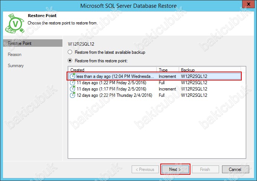
Task: Click backup name W12R2SQL12 in 1:22 PM row
Action: [194, 83]
